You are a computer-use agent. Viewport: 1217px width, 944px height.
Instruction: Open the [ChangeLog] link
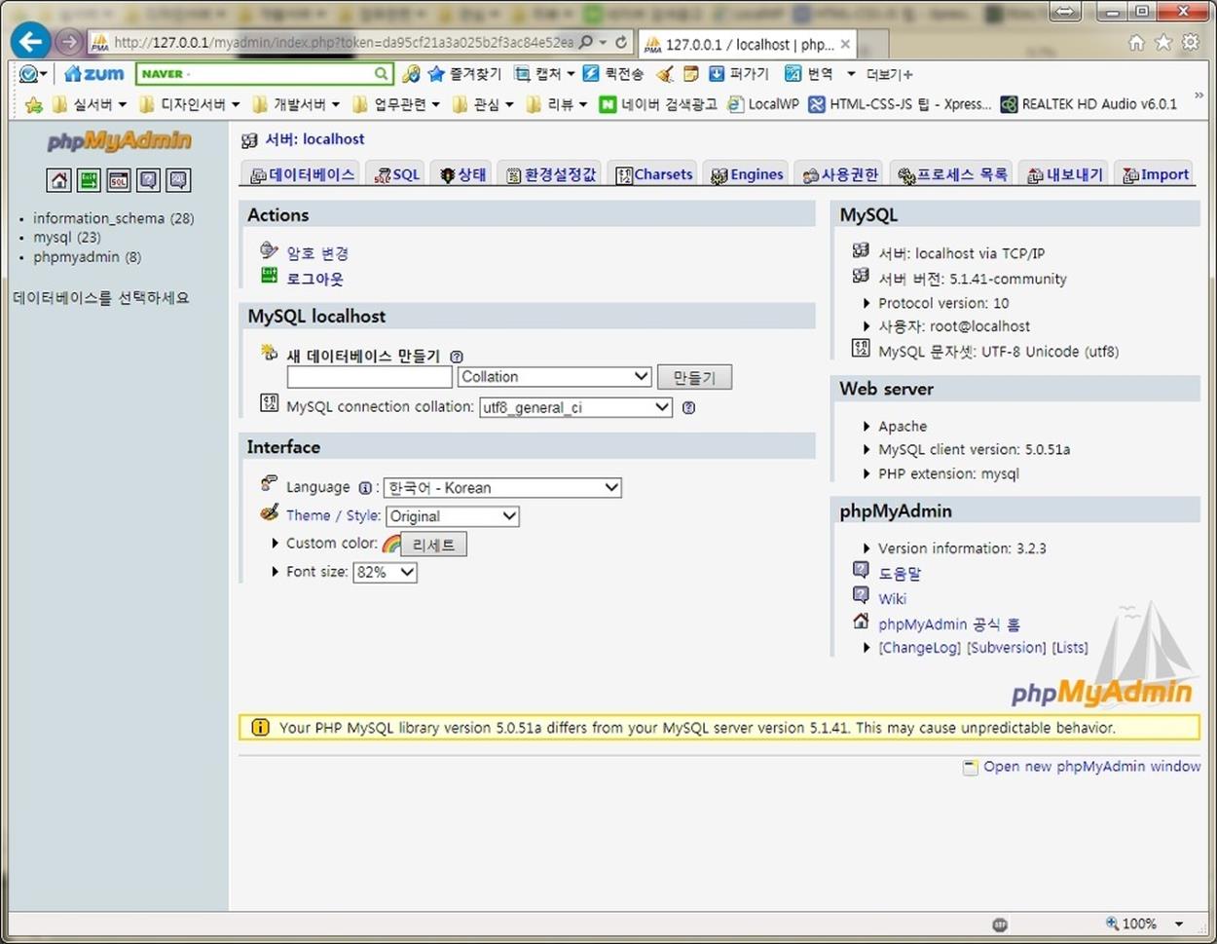point(920,648)
